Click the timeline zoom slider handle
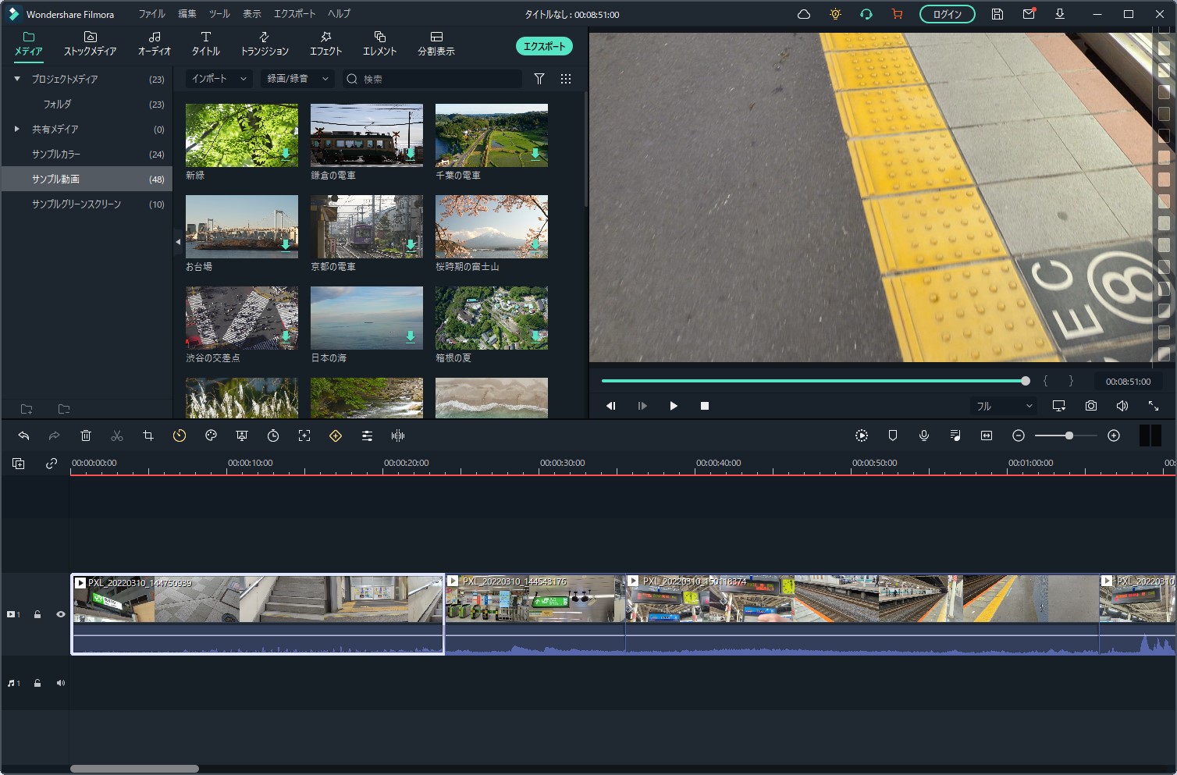 [1069, 436]
